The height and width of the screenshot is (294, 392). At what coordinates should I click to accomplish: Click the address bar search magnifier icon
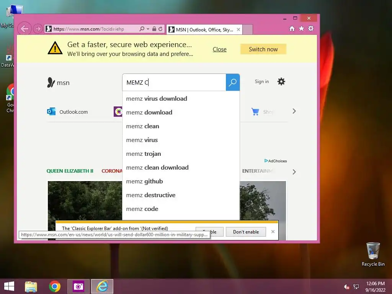(x=142, y=29)
